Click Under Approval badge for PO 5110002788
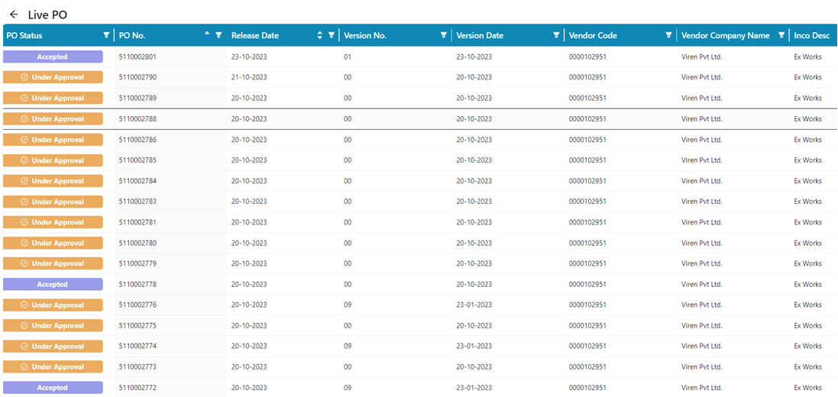Image resolution: width=838 pixels, height=397 pixels. pyautogui.click(x=53, y=119)
